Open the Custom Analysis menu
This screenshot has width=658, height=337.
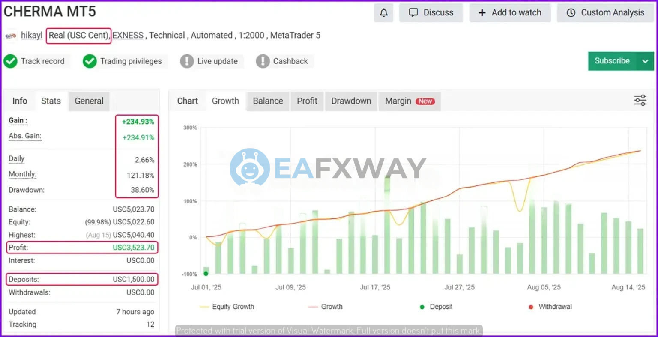coord(605,13)
